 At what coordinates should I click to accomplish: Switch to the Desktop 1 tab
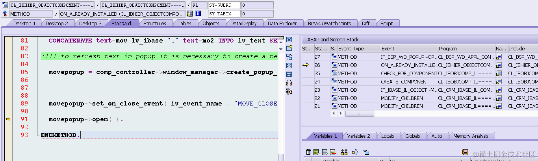pos(24,23)
